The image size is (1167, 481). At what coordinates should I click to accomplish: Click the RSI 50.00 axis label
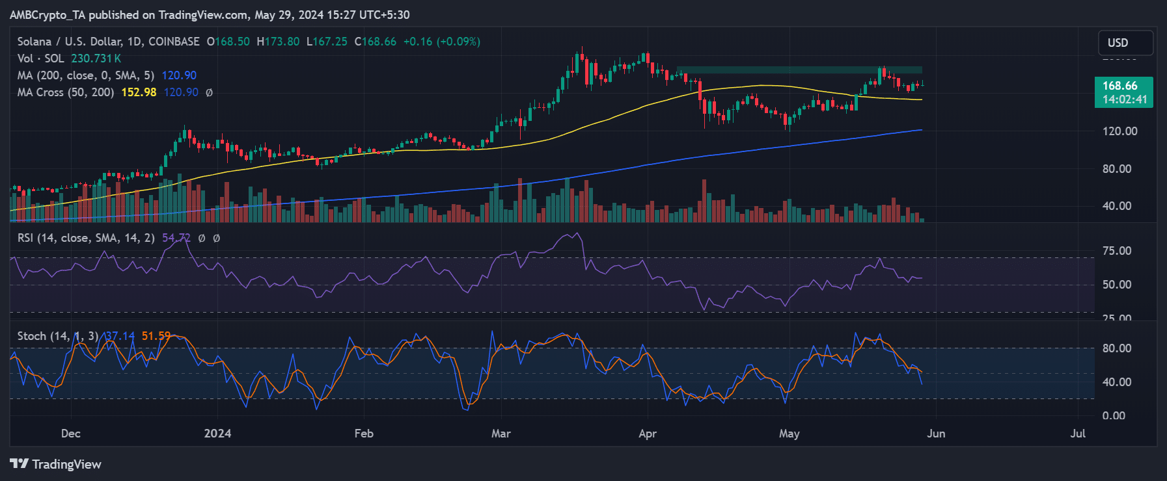(1117, 285)
